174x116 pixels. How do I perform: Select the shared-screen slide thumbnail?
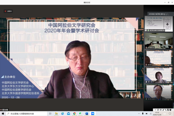(x=159, y=23)
